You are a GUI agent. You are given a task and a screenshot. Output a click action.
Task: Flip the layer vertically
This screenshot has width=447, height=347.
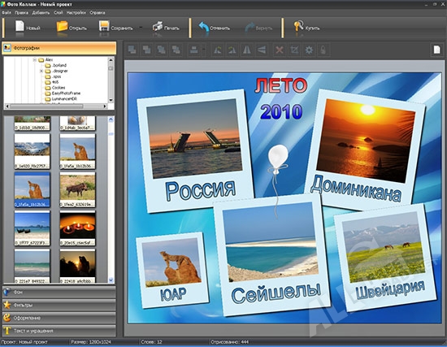(x=262, y=50)
